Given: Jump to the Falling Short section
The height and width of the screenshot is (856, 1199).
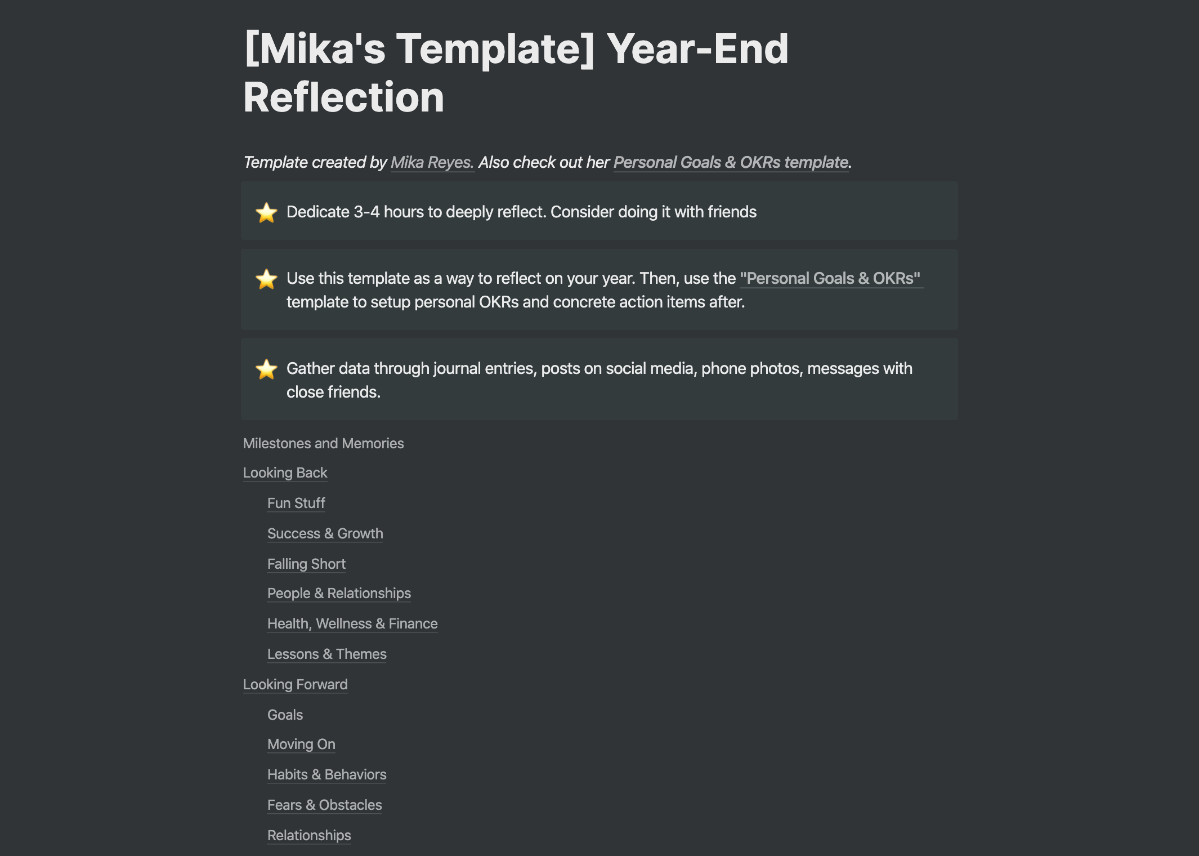Looking at the screenshot, I should click(x=306, y=564).
